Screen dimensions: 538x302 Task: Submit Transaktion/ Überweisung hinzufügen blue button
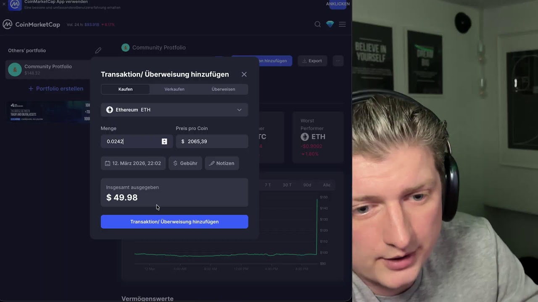174,221
